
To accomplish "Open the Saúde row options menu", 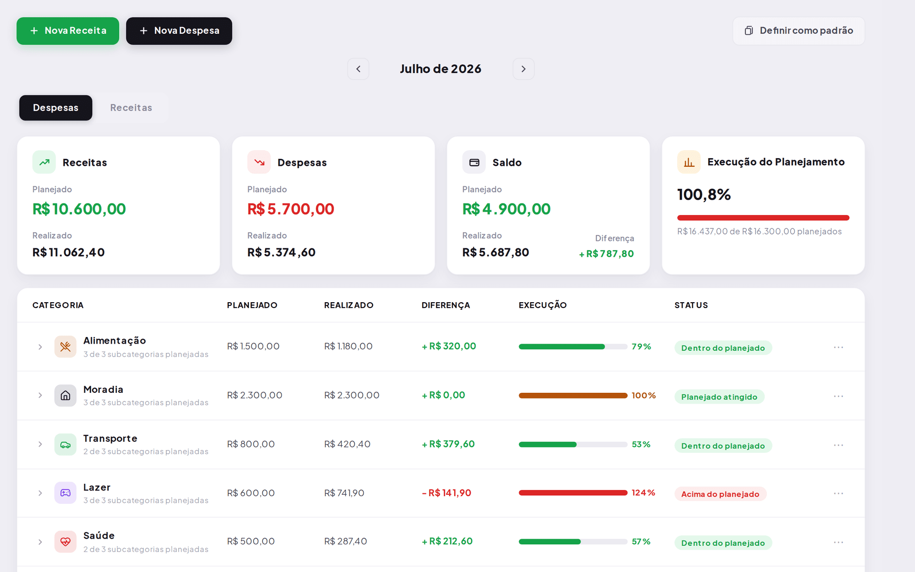I will click(x=838, y=542).
